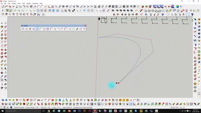Select the Circle tool
The width and height of the screenshot is (201, 113).
(2, 38)
